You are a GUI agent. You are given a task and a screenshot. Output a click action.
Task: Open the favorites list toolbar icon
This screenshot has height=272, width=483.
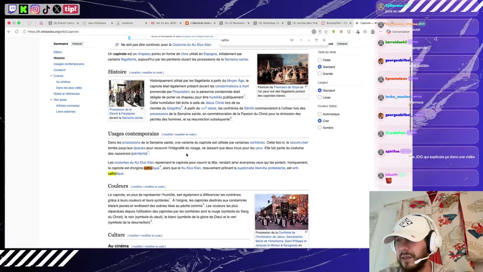coord(365,32)
